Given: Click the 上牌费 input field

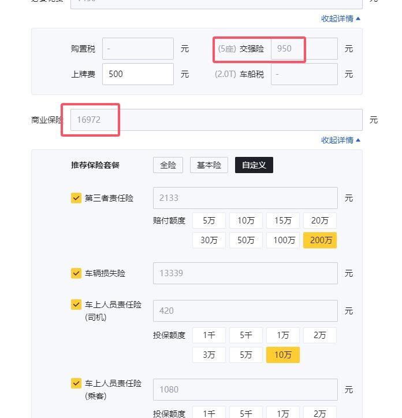Looking at the screenshot, I should (x=138, y=74).
